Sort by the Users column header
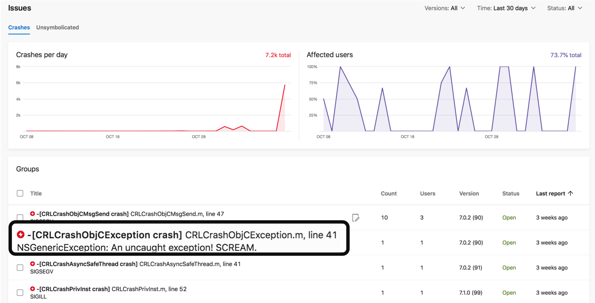 [x=428, y=193]
